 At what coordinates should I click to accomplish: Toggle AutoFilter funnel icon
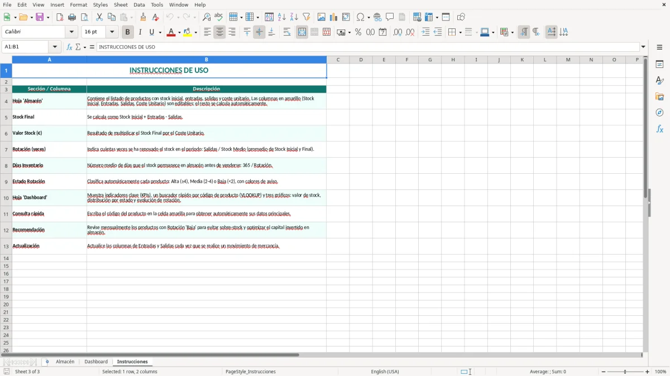(x=307, y=17)
